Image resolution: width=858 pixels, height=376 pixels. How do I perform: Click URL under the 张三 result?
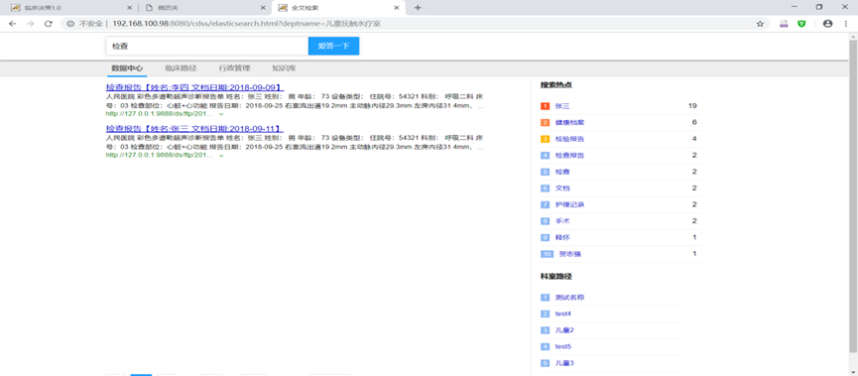160,156
